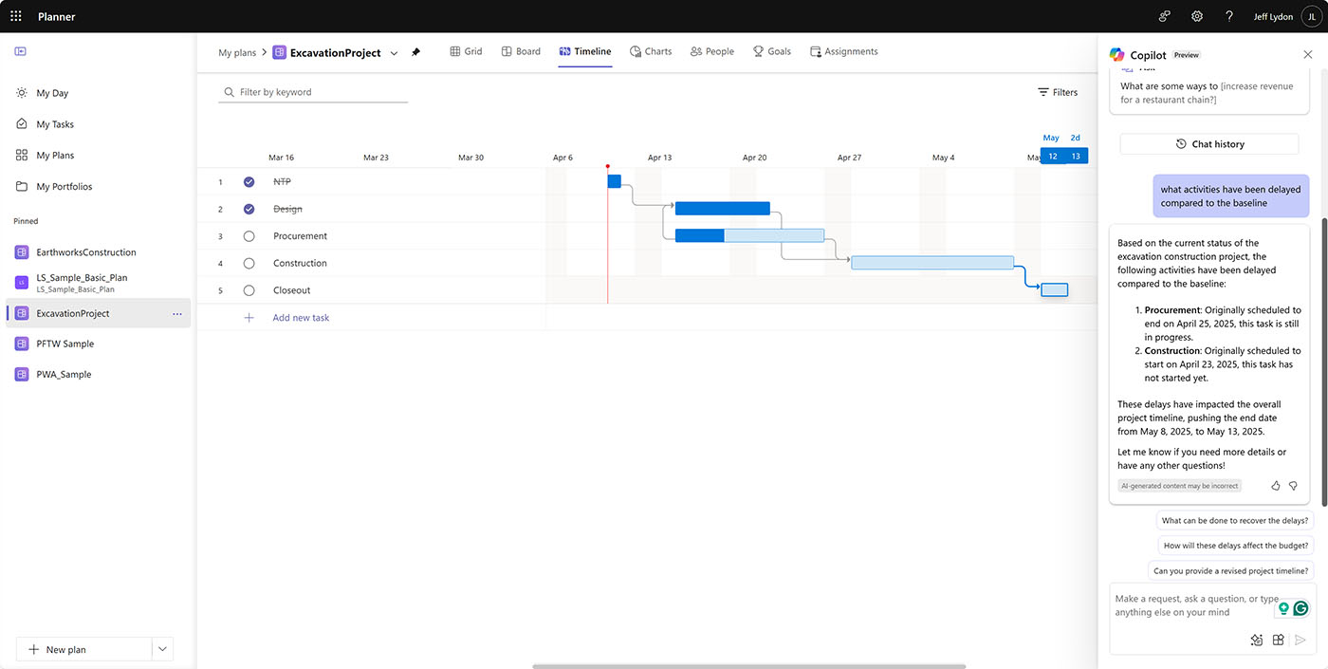Open the Copilot prompt sparkle icon
Image resolution: width=1328 pixels, height=669 pixels.
point(1256,640)
